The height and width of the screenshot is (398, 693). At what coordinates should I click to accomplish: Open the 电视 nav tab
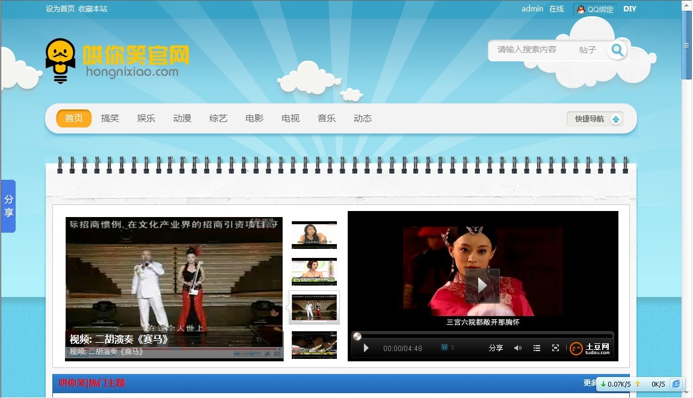pyautogui.click(x=291, y=118)
